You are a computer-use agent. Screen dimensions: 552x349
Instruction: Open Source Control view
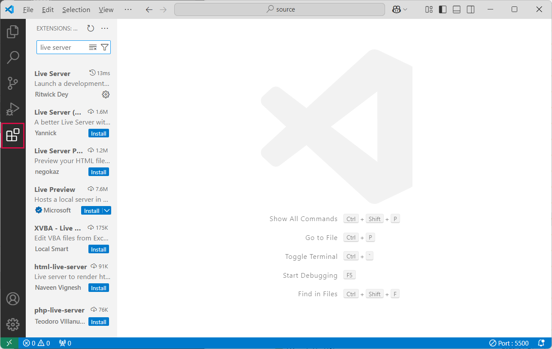[13, 83]
